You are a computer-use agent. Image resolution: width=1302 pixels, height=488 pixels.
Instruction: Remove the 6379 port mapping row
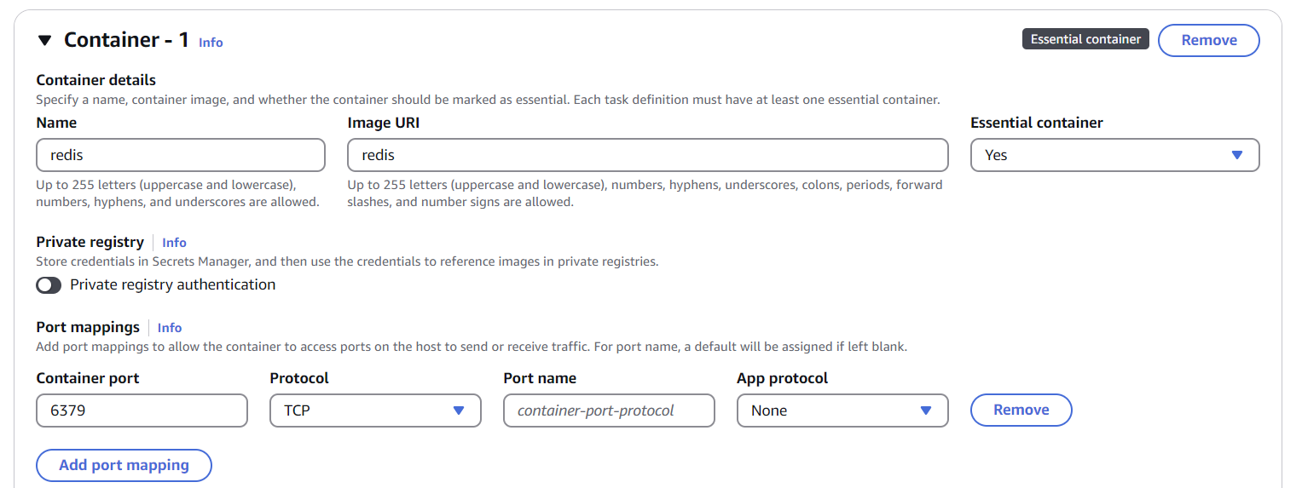1021,410
